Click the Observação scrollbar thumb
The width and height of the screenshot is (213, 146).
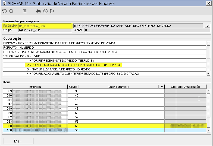tap(208, 52)
